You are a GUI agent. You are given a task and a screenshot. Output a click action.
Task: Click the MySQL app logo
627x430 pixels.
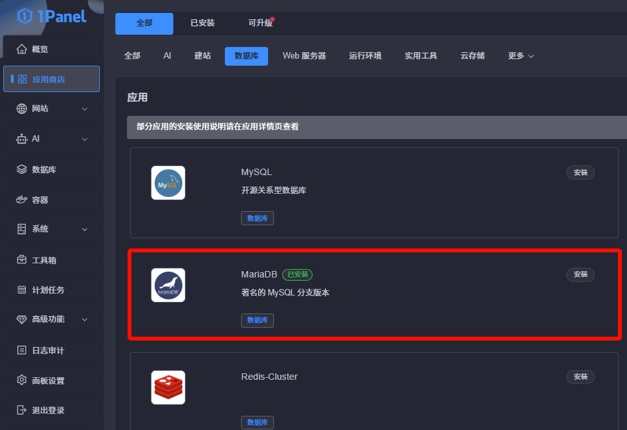tap(168, 183)
